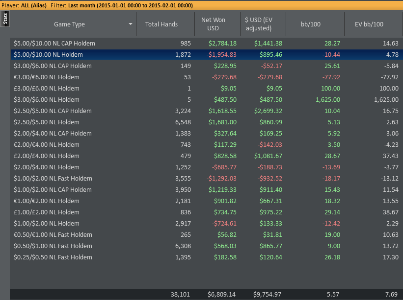The height and width of the screenshot is (300, 403).
Task: Select the €1.00/€2.00 NL Holdem row
Action: point(207,201)
